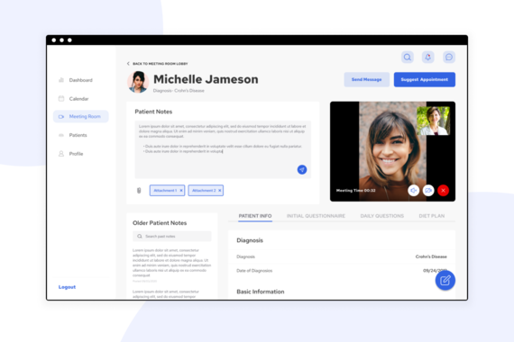The image size is (514, 342).
Task: Toggle the speaker mute in video call
Action: [x=414, y=191]
